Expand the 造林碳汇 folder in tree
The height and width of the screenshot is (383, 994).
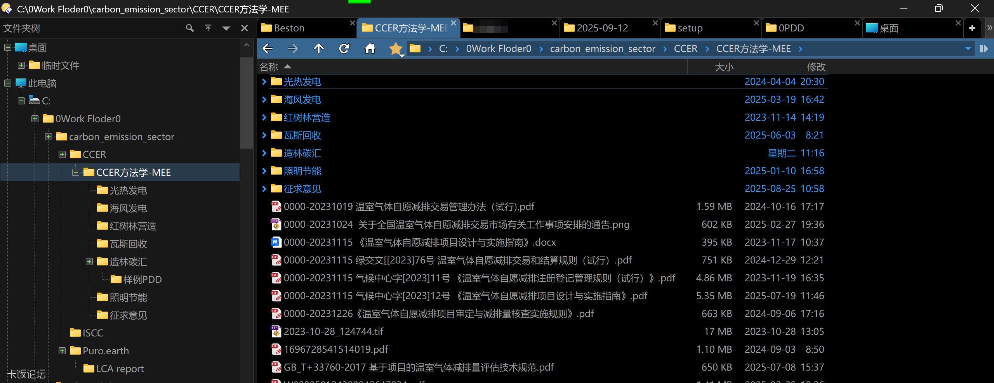tap(89, 262)
